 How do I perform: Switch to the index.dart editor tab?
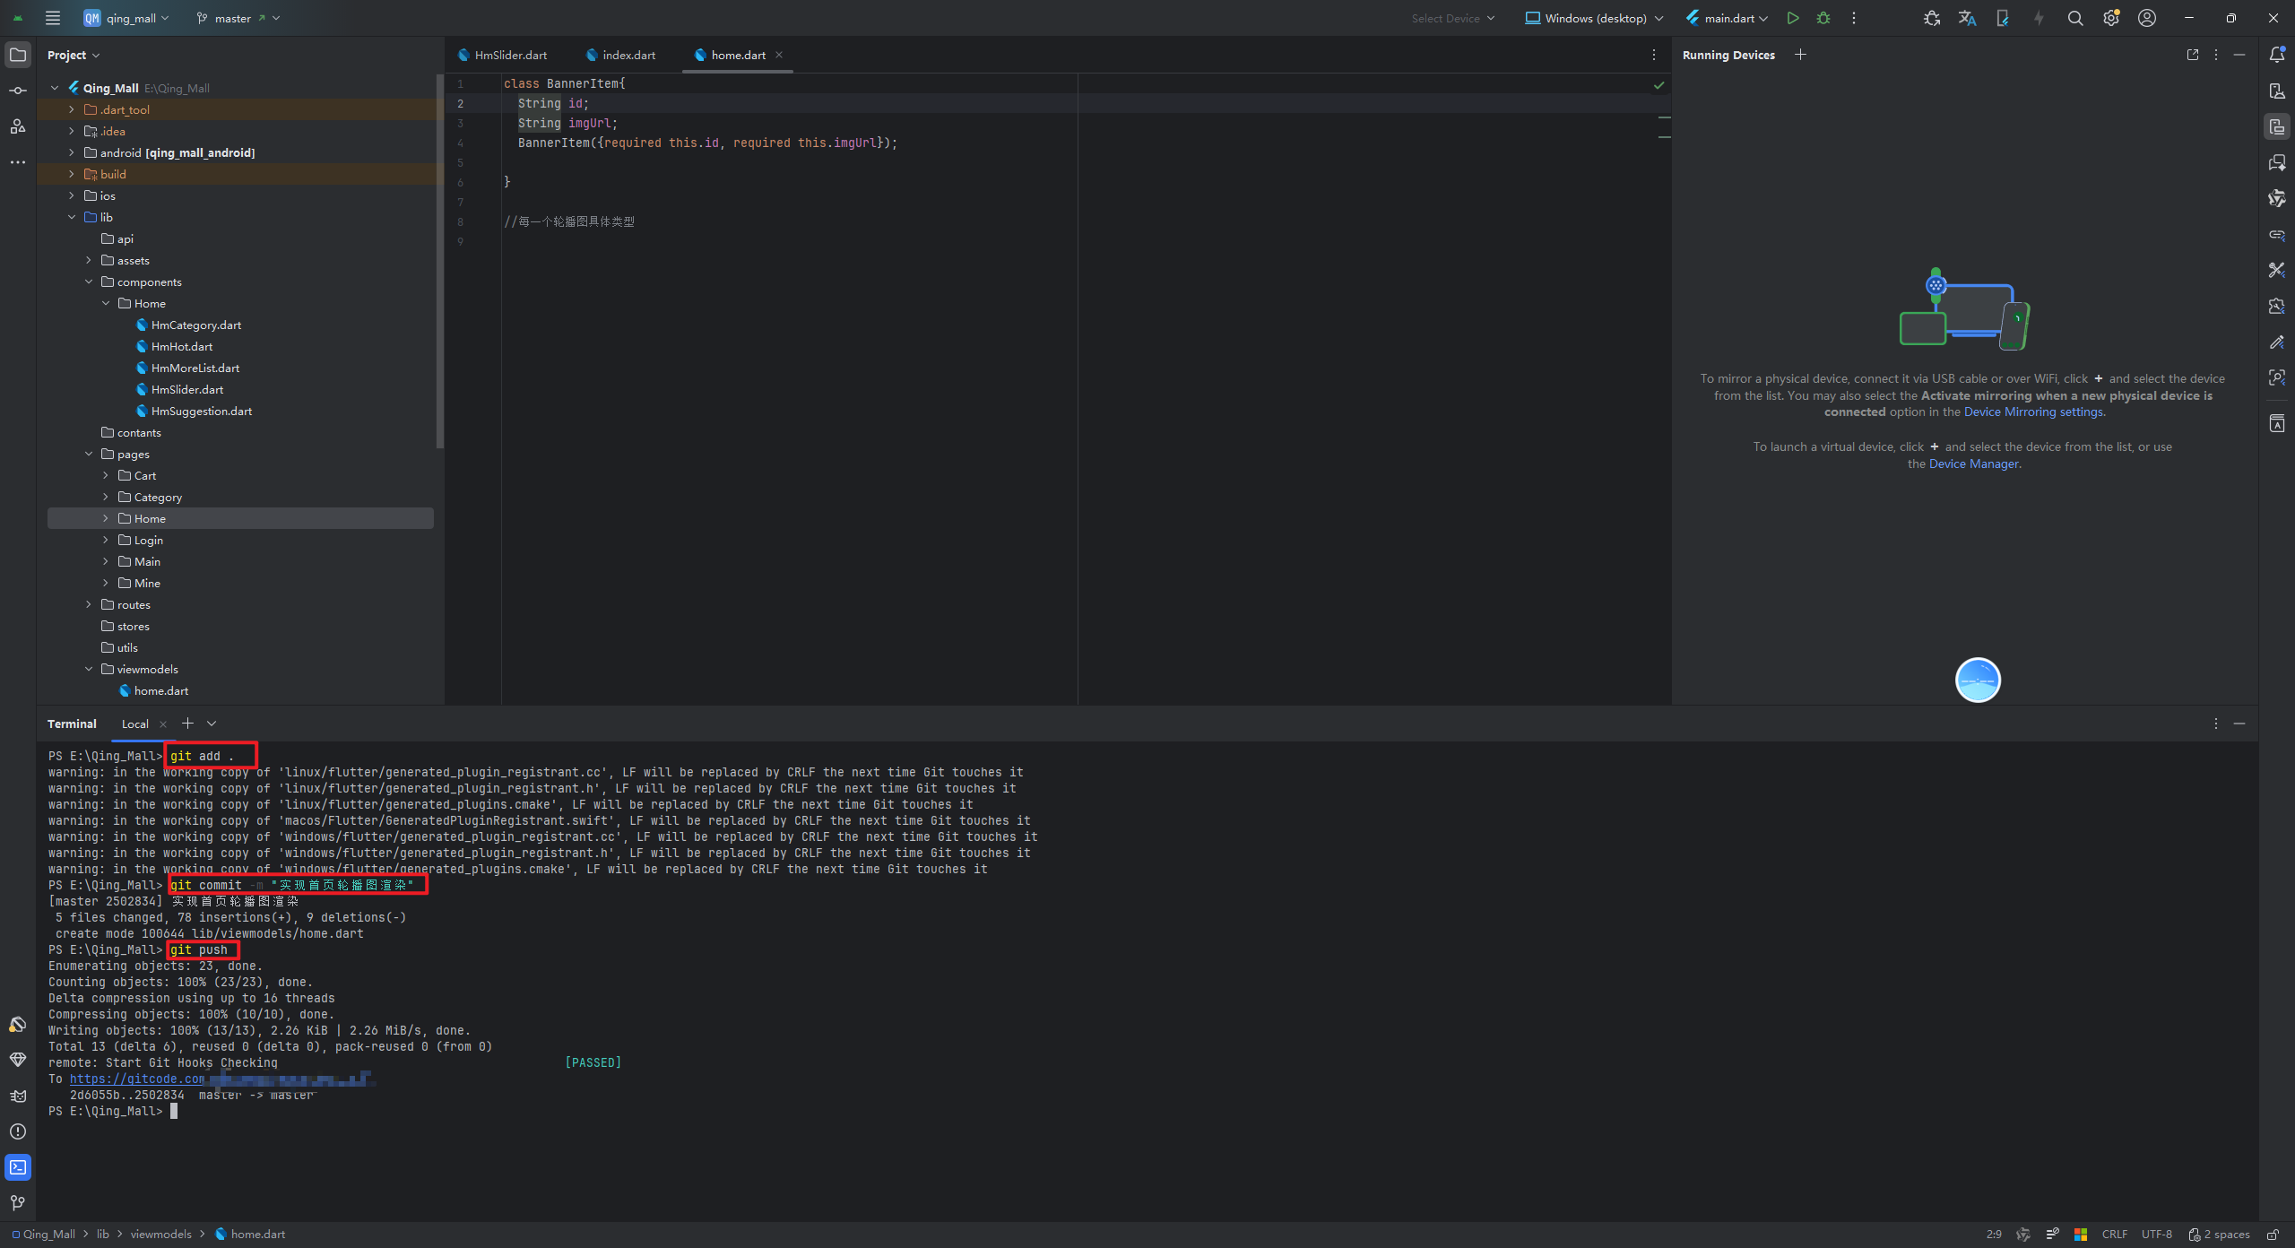pos(628,56)
